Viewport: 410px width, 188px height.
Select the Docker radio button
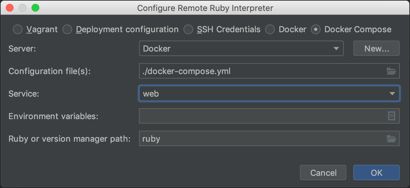(270, 29)
